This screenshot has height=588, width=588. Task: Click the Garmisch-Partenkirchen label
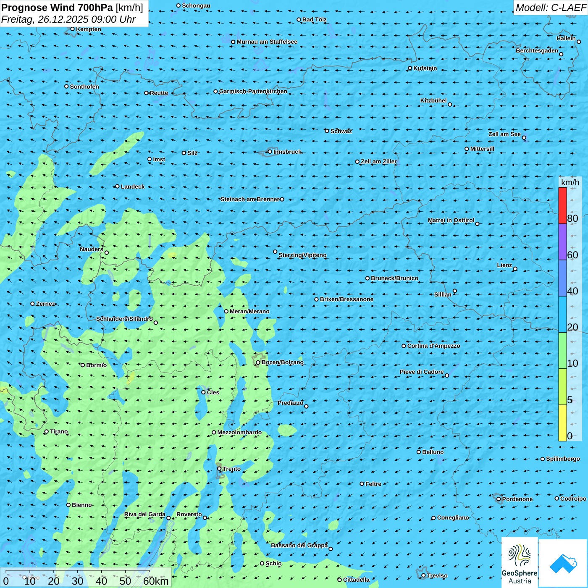click(253, 91)
